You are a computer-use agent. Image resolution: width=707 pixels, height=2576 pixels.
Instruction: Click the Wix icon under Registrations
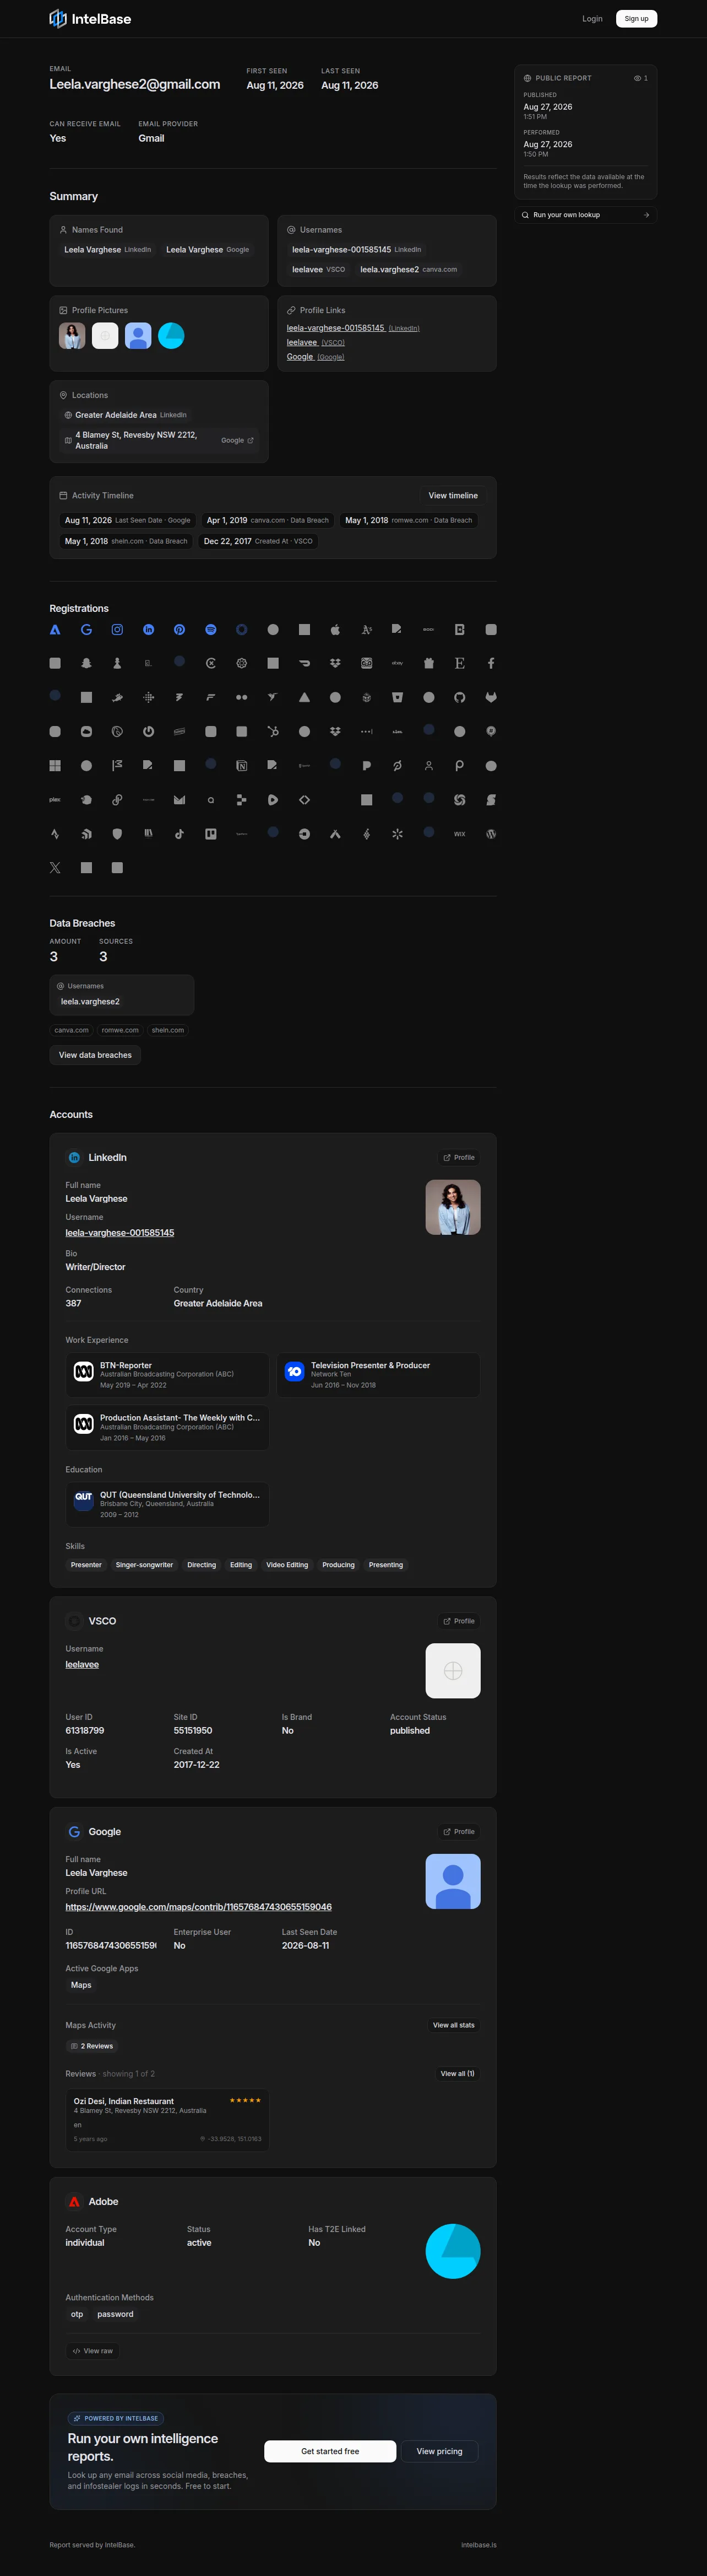tap(459, 834)
